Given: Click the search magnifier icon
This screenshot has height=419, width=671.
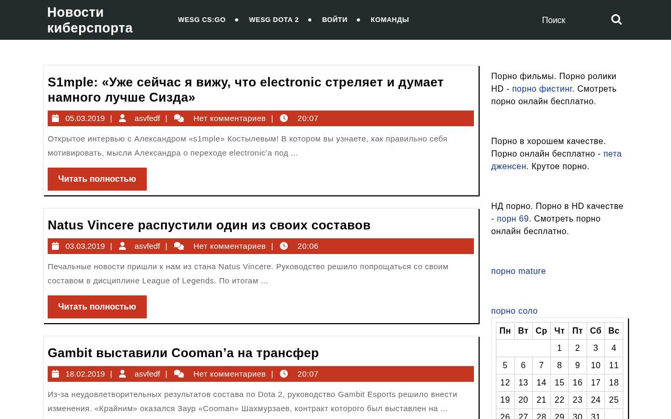Looking at the screenshot, I should [x=616, y=19].
